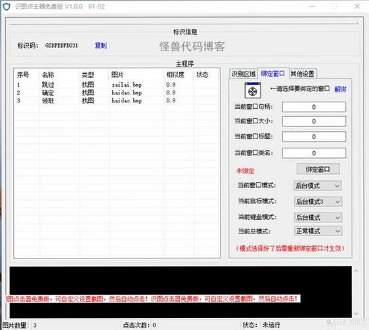Screen dimensions: 369x330
Task: Open the 其他设置 tab
Action: pos(303,74)
